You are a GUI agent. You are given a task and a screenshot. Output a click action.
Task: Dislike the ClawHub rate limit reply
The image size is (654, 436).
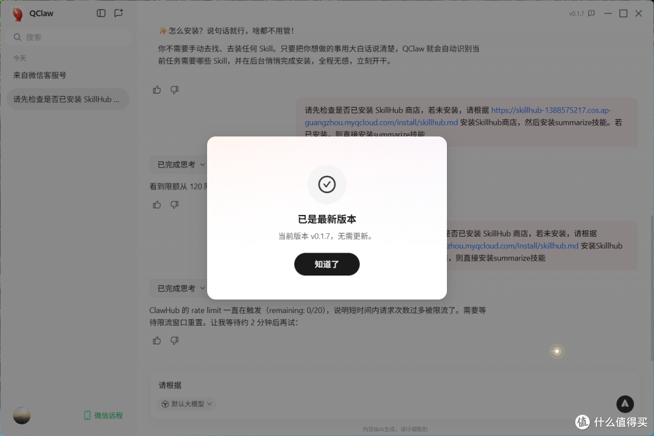174,340
